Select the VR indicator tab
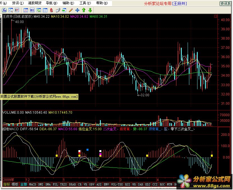The image size is (233, 190). click(85, 184)
